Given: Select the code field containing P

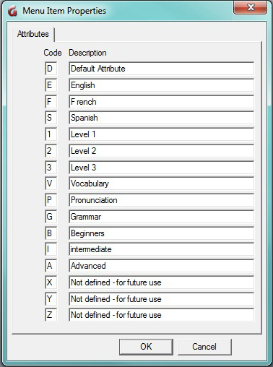Looking at the screenshot, I should pyautogui.click(x=51, y=200).
